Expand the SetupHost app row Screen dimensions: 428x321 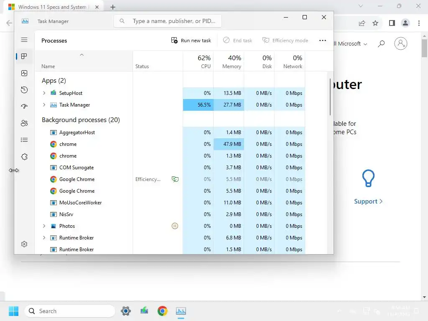(x=44, y=93)
